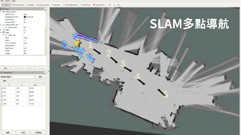Select row 3 yaw cell 156.75
241x135 pixels.
35,96
